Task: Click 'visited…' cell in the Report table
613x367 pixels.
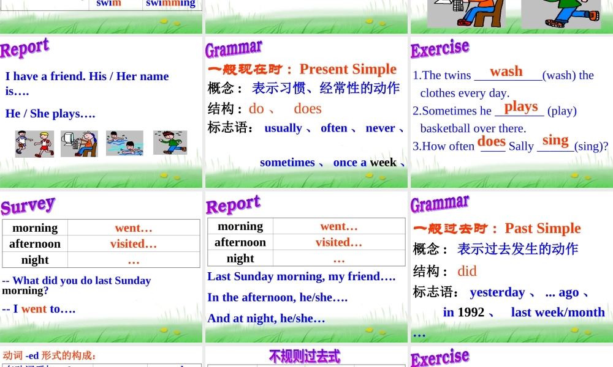Action: pyautogui.click(x=338, y=242)
